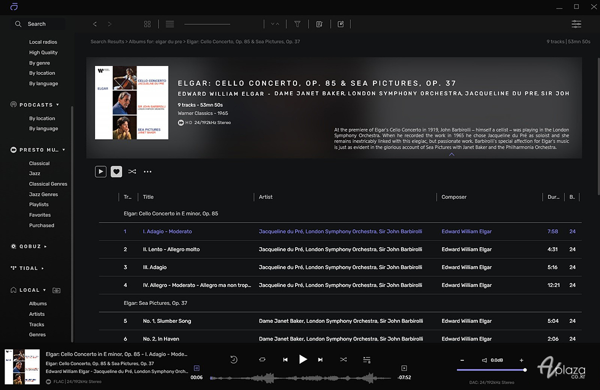The height and width of the screenshot is (390, 600).
Task: Open audio settings sliders icon
Action: click(576, 24)
